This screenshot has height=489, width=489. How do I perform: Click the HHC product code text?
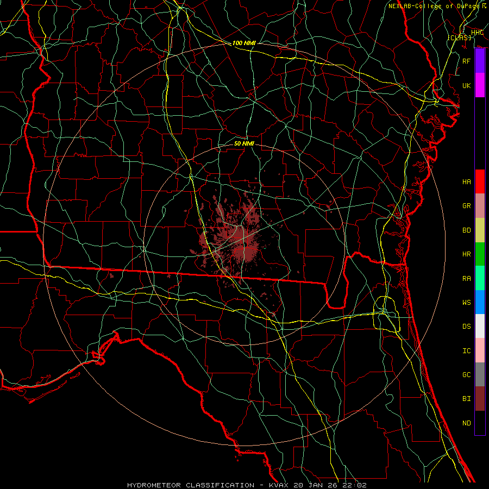click(477, 33)
